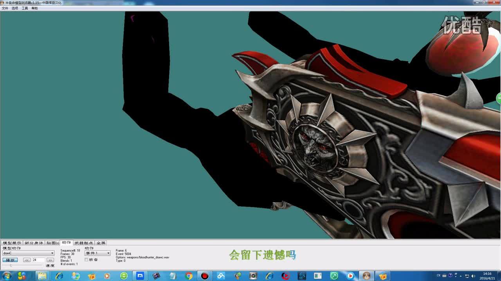Open the colorful four-ball app next to Start

click(x=22, y=276)
